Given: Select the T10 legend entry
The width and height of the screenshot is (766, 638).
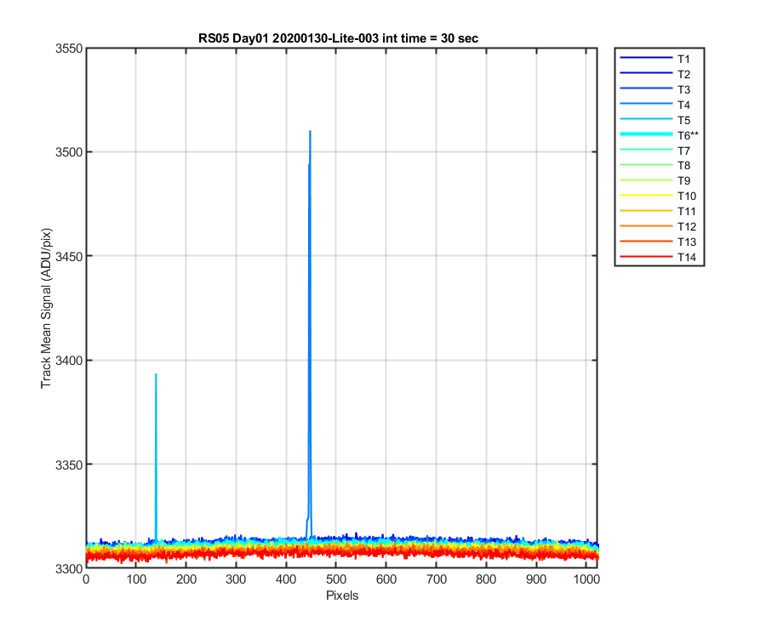Looking at the screenshot, I should (658, 196).
